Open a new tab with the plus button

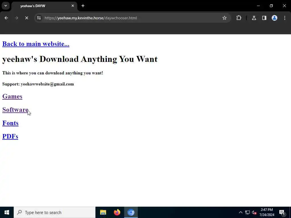click(83, 6)
